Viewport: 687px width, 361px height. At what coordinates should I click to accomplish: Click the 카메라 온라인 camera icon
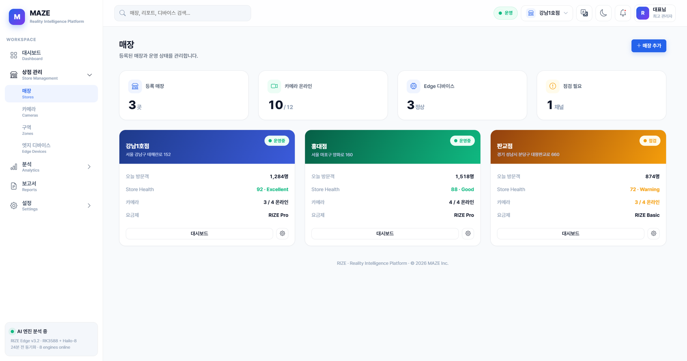pos(274,86)
